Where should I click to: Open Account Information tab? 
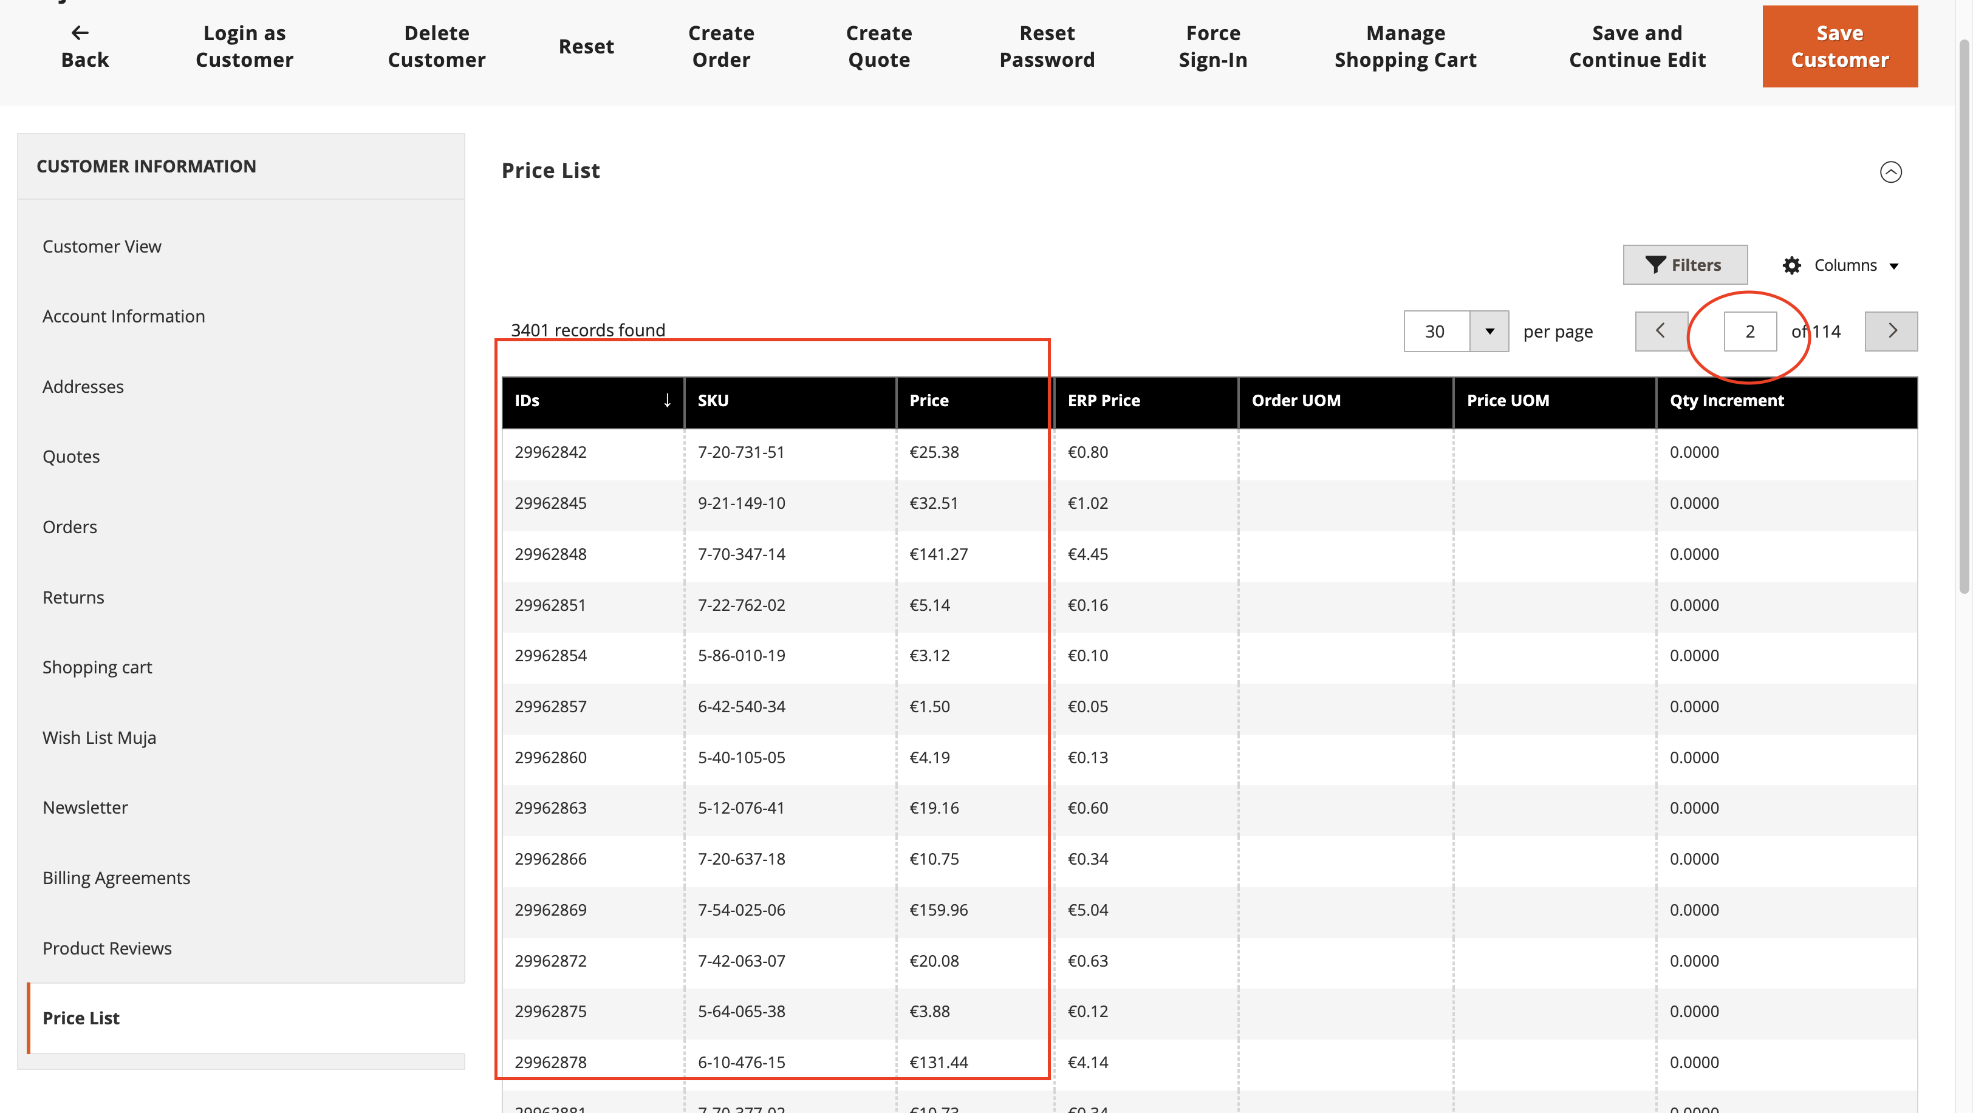123,316
